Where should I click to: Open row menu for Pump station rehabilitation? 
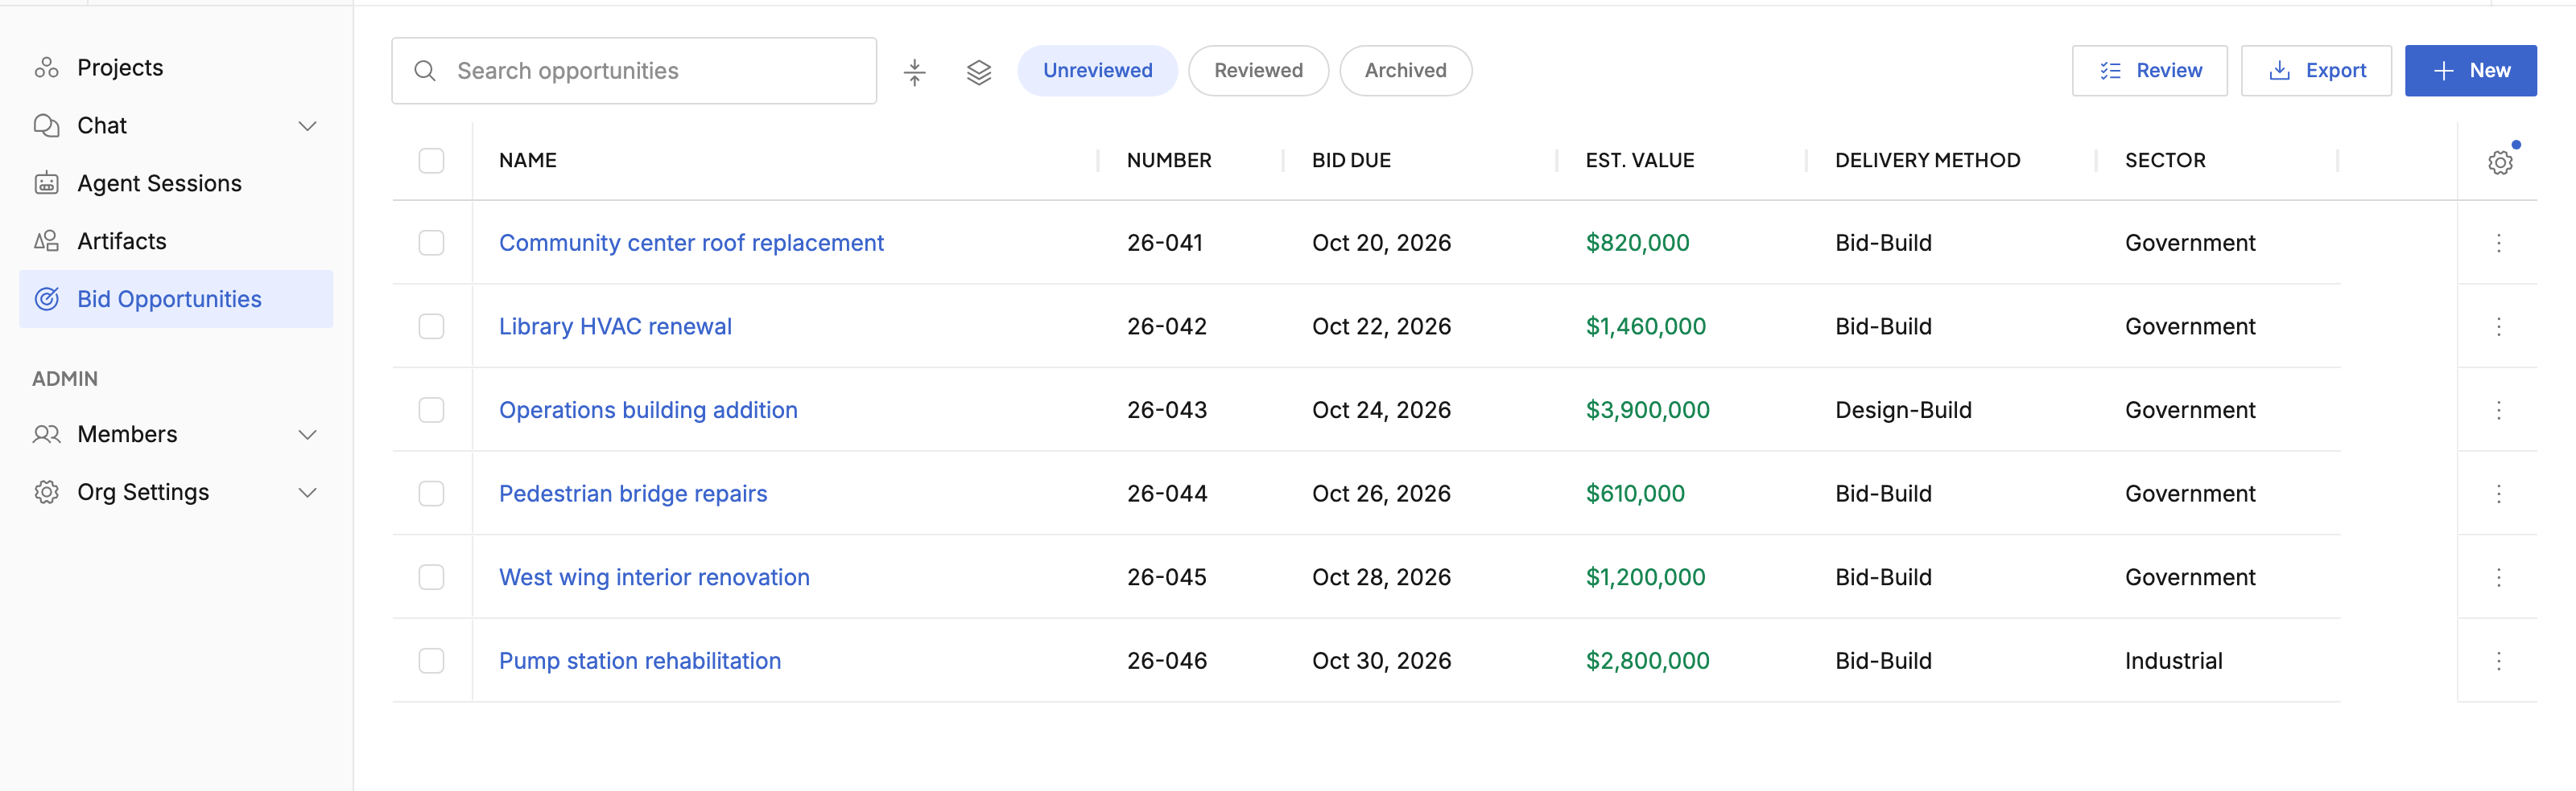(2498, 661)
